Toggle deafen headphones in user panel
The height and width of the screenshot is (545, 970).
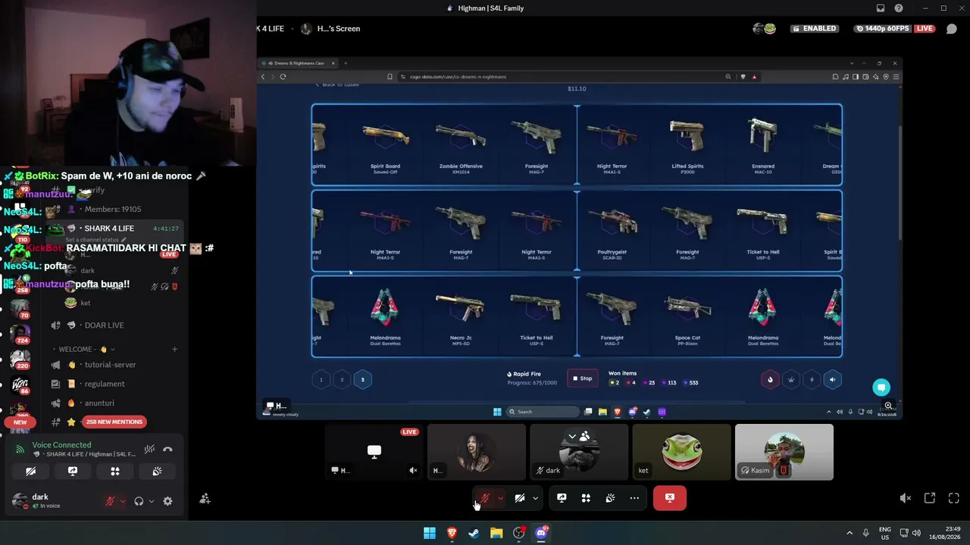pos(139,501)
